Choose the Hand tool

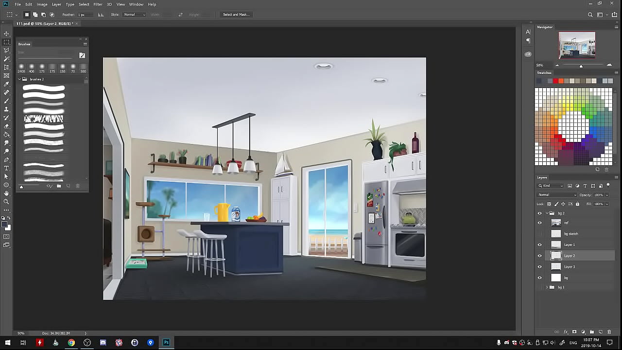(x=6, y=193)
